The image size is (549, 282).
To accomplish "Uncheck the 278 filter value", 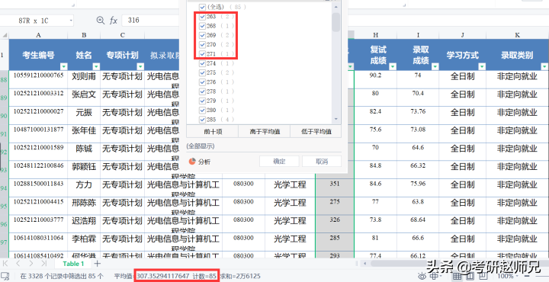I will (202, 91).
